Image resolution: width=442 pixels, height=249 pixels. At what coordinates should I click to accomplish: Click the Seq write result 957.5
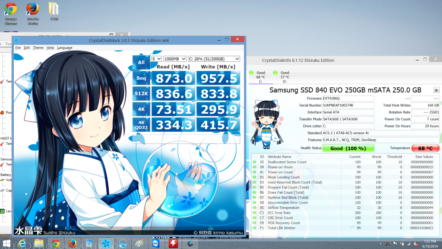pyautogui.click(x=218, y=78)
